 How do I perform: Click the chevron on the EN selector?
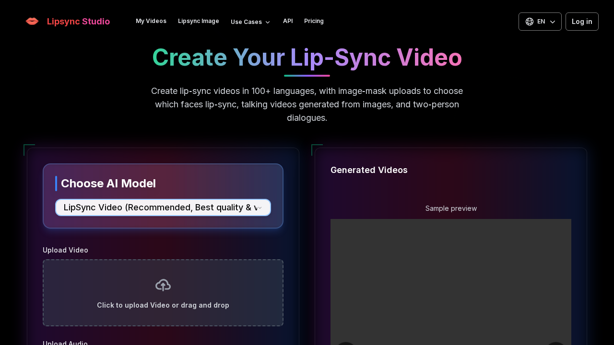(x=553, y=22)
